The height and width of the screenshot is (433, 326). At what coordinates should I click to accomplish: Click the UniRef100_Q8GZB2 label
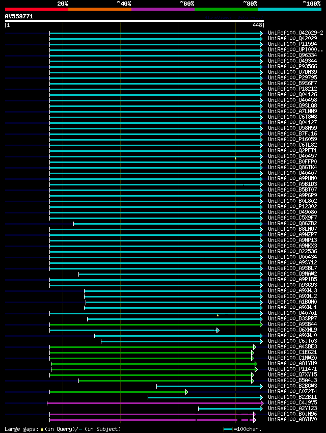point(292,224)
